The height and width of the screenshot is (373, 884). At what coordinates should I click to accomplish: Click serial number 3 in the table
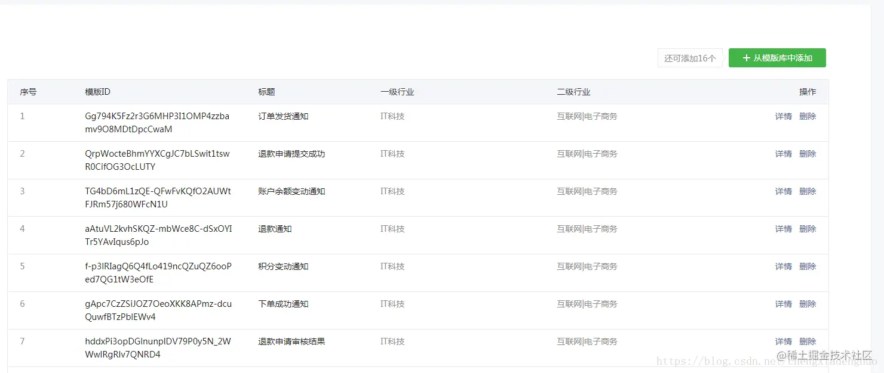click(22, 191)
